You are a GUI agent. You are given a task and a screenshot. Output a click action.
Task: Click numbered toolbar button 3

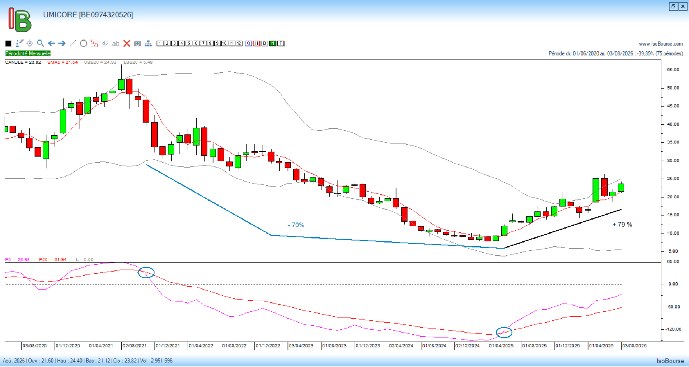174,43
